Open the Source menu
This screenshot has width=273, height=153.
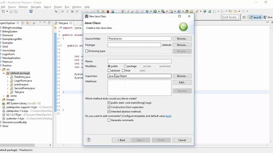(x=12, y=7)
